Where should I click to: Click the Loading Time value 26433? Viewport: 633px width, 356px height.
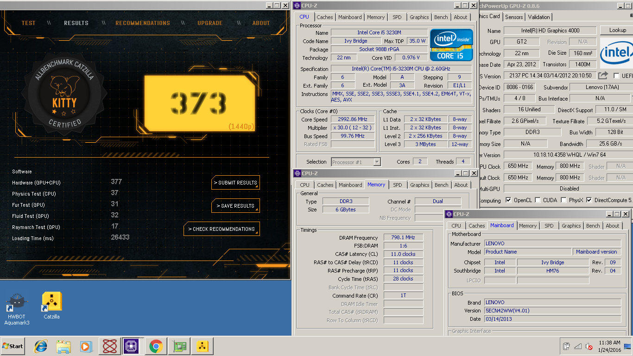[x=120, y=237]
